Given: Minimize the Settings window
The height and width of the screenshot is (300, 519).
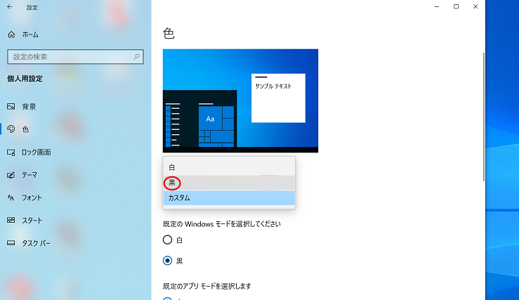Looking at the screenshot, I should [437, 6].
